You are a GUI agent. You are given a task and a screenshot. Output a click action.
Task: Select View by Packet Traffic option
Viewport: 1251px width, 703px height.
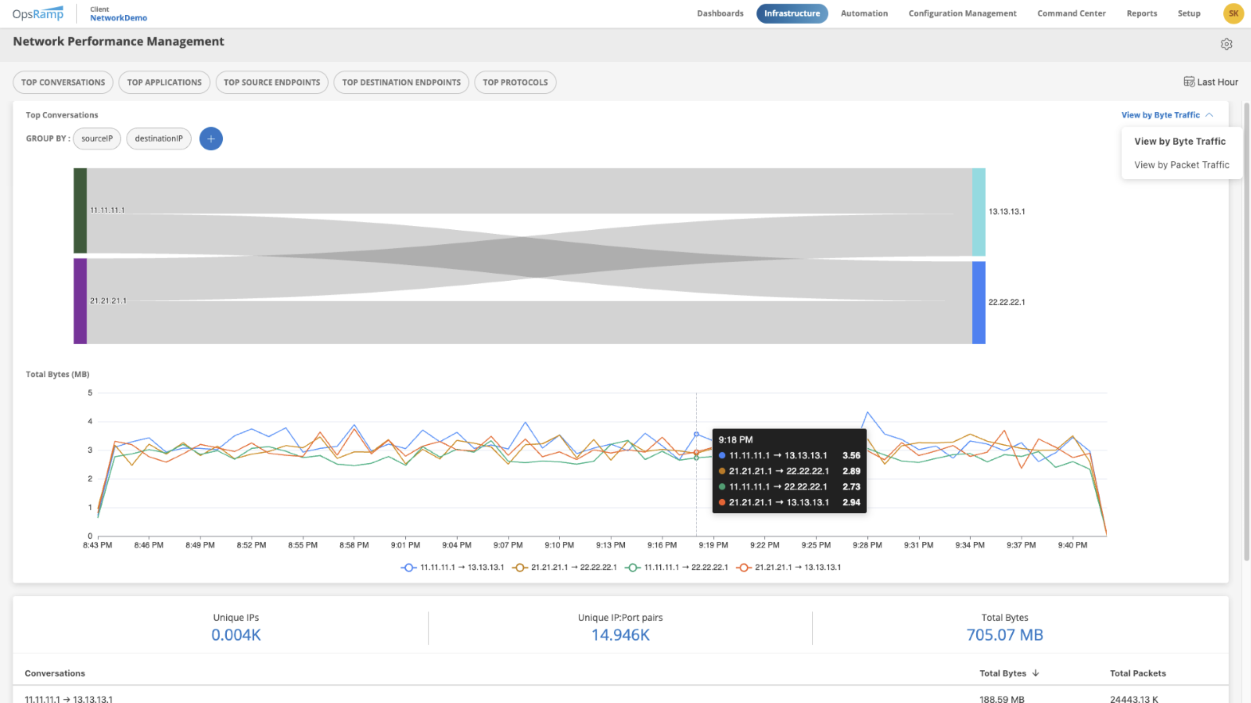tap(1182, 165)
